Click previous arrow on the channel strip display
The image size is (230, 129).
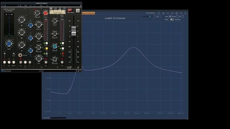(x=50, y=11)
